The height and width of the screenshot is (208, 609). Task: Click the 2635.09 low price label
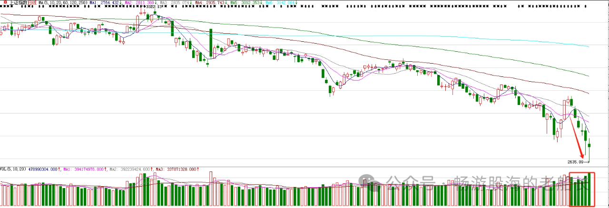point(575,162)
